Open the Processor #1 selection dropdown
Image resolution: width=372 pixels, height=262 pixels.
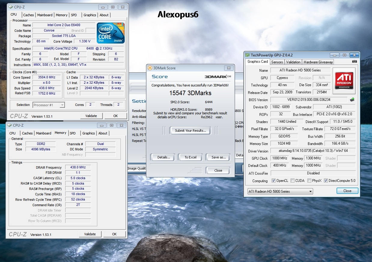[49, 105]
